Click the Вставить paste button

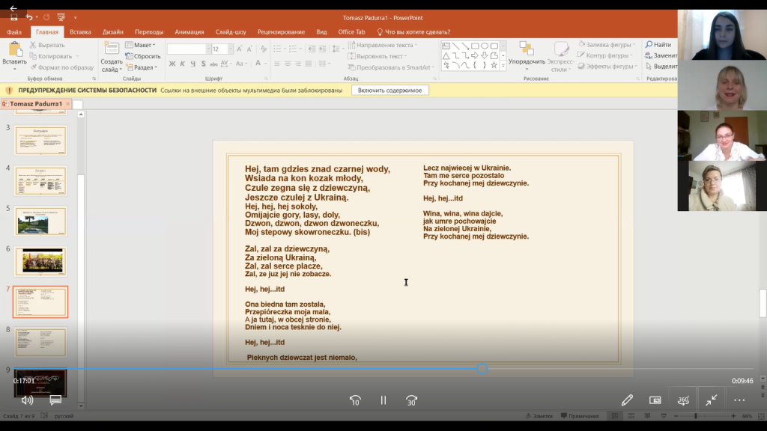14,55
